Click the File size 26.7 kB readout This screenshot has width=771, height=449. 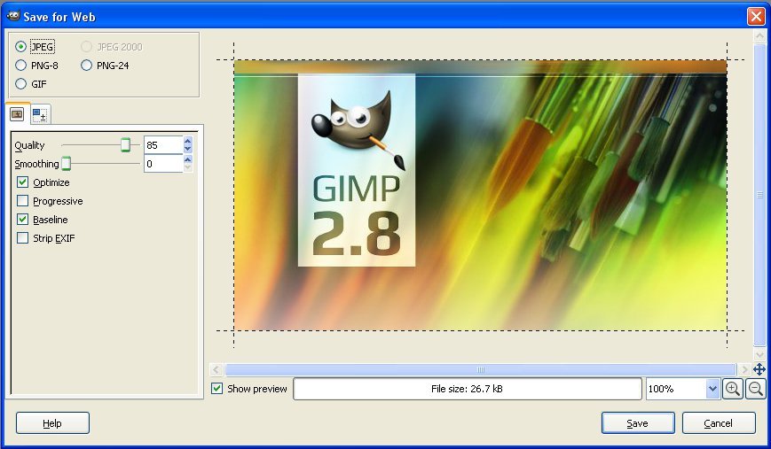click(x=467, y=389)
